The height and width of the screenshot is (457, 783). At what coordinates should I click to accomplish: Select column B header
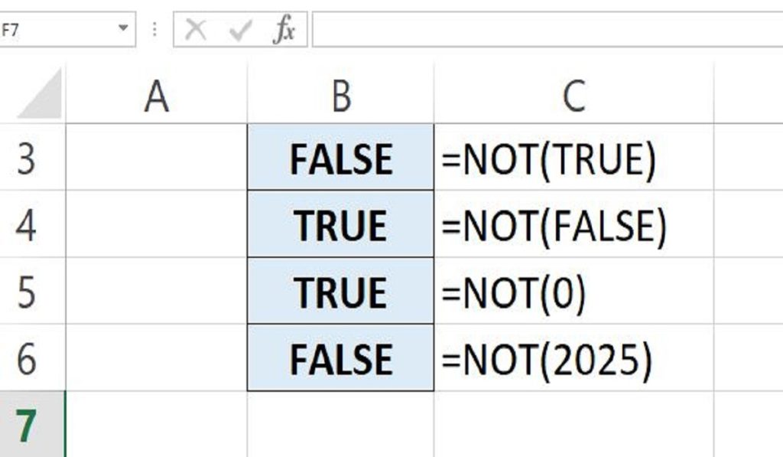point(340,96)
